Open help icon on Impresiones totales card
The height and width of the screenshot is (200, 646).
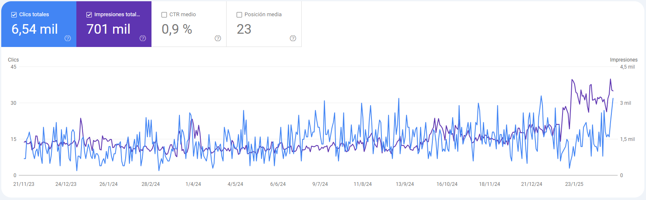143,38
